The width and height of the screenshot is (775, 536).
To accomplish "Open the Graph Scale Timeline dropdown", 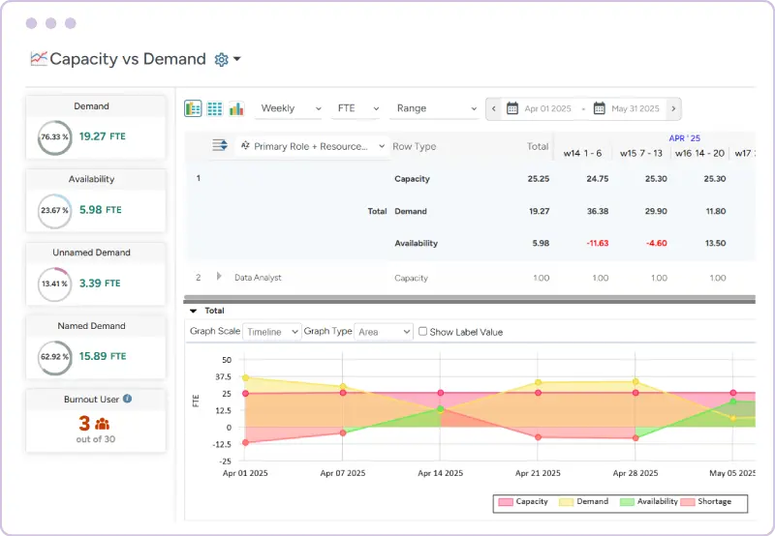I will click(271, 332).
